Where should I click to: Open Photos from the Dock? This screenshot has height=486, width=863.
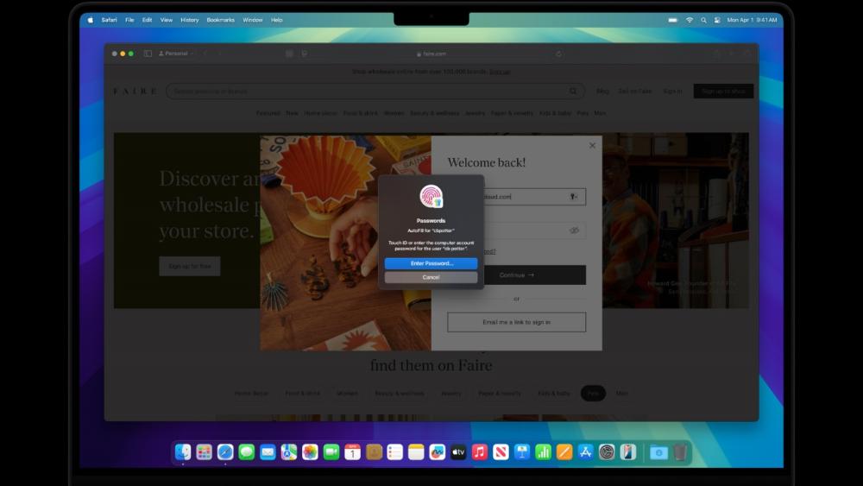tap(310, 452)
